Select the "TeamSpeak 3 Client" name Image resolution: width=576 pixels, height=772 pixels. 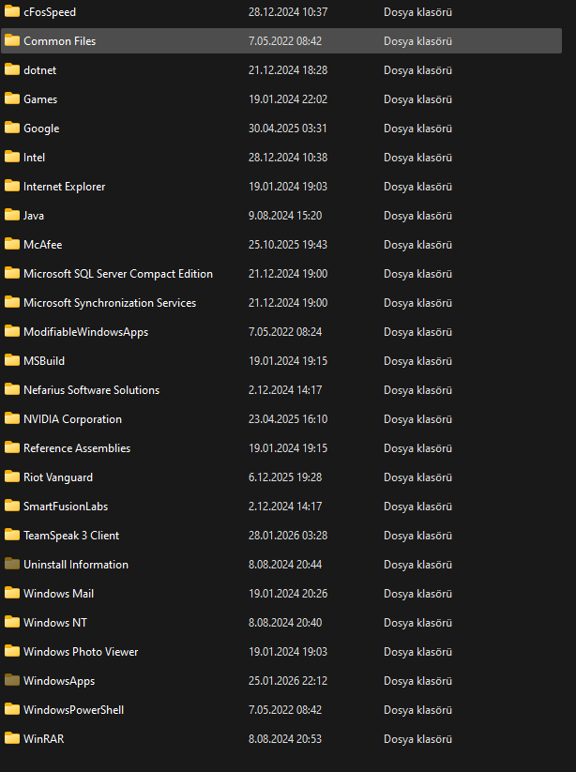(71, 536)
